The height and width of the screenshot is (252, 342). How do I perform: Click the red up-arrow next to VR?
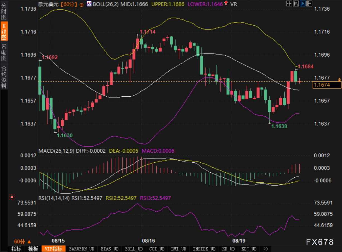pos(226,4)
